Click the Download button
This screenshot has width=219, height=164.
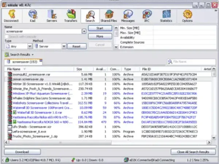(x=22, y=152)
